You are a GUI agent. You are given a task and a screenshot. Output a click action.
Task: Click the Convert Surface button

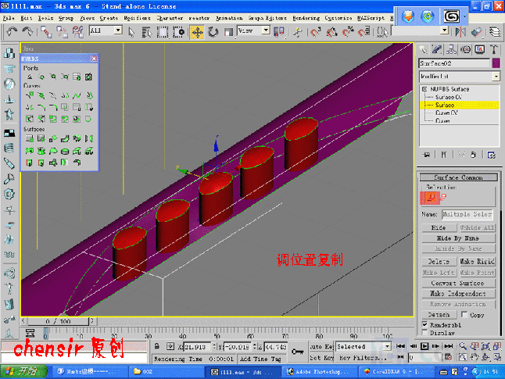[458, 283]
